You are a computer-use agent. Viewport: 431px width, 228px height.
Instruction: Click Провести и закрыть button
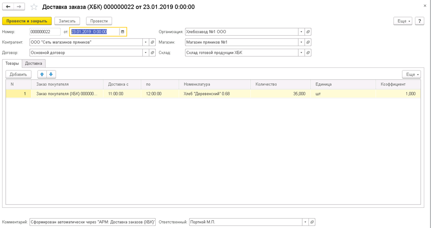coord(27,21)
